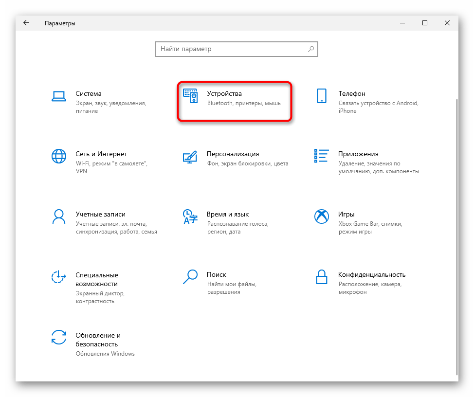Click the Специальные возможности icon

tap(59, 277)
